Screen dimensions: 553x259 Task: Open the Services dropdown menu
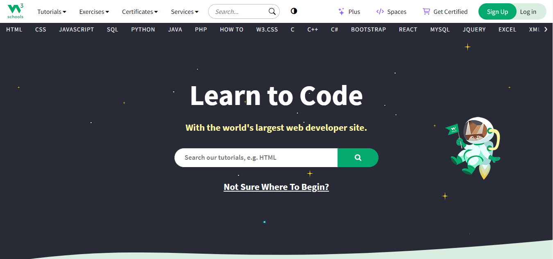tap(185, 11)
